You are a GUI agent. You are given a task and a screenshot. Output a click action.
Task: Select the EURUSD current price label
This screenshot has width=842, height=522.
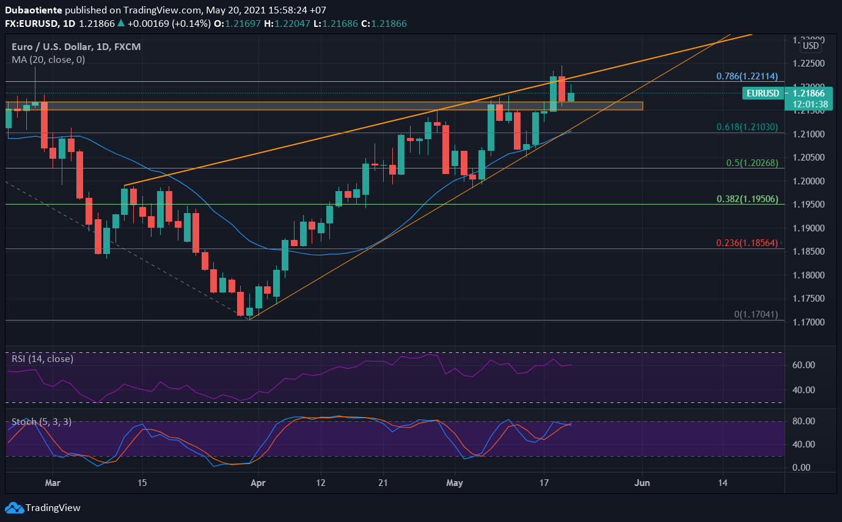(x=764, y=93)
